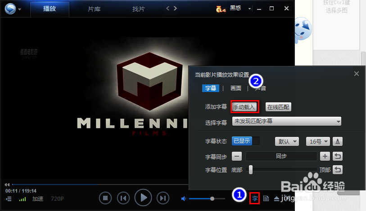Toggle the 已显示 subtitle state switch
Screen dimensions: 366x211
245,141
